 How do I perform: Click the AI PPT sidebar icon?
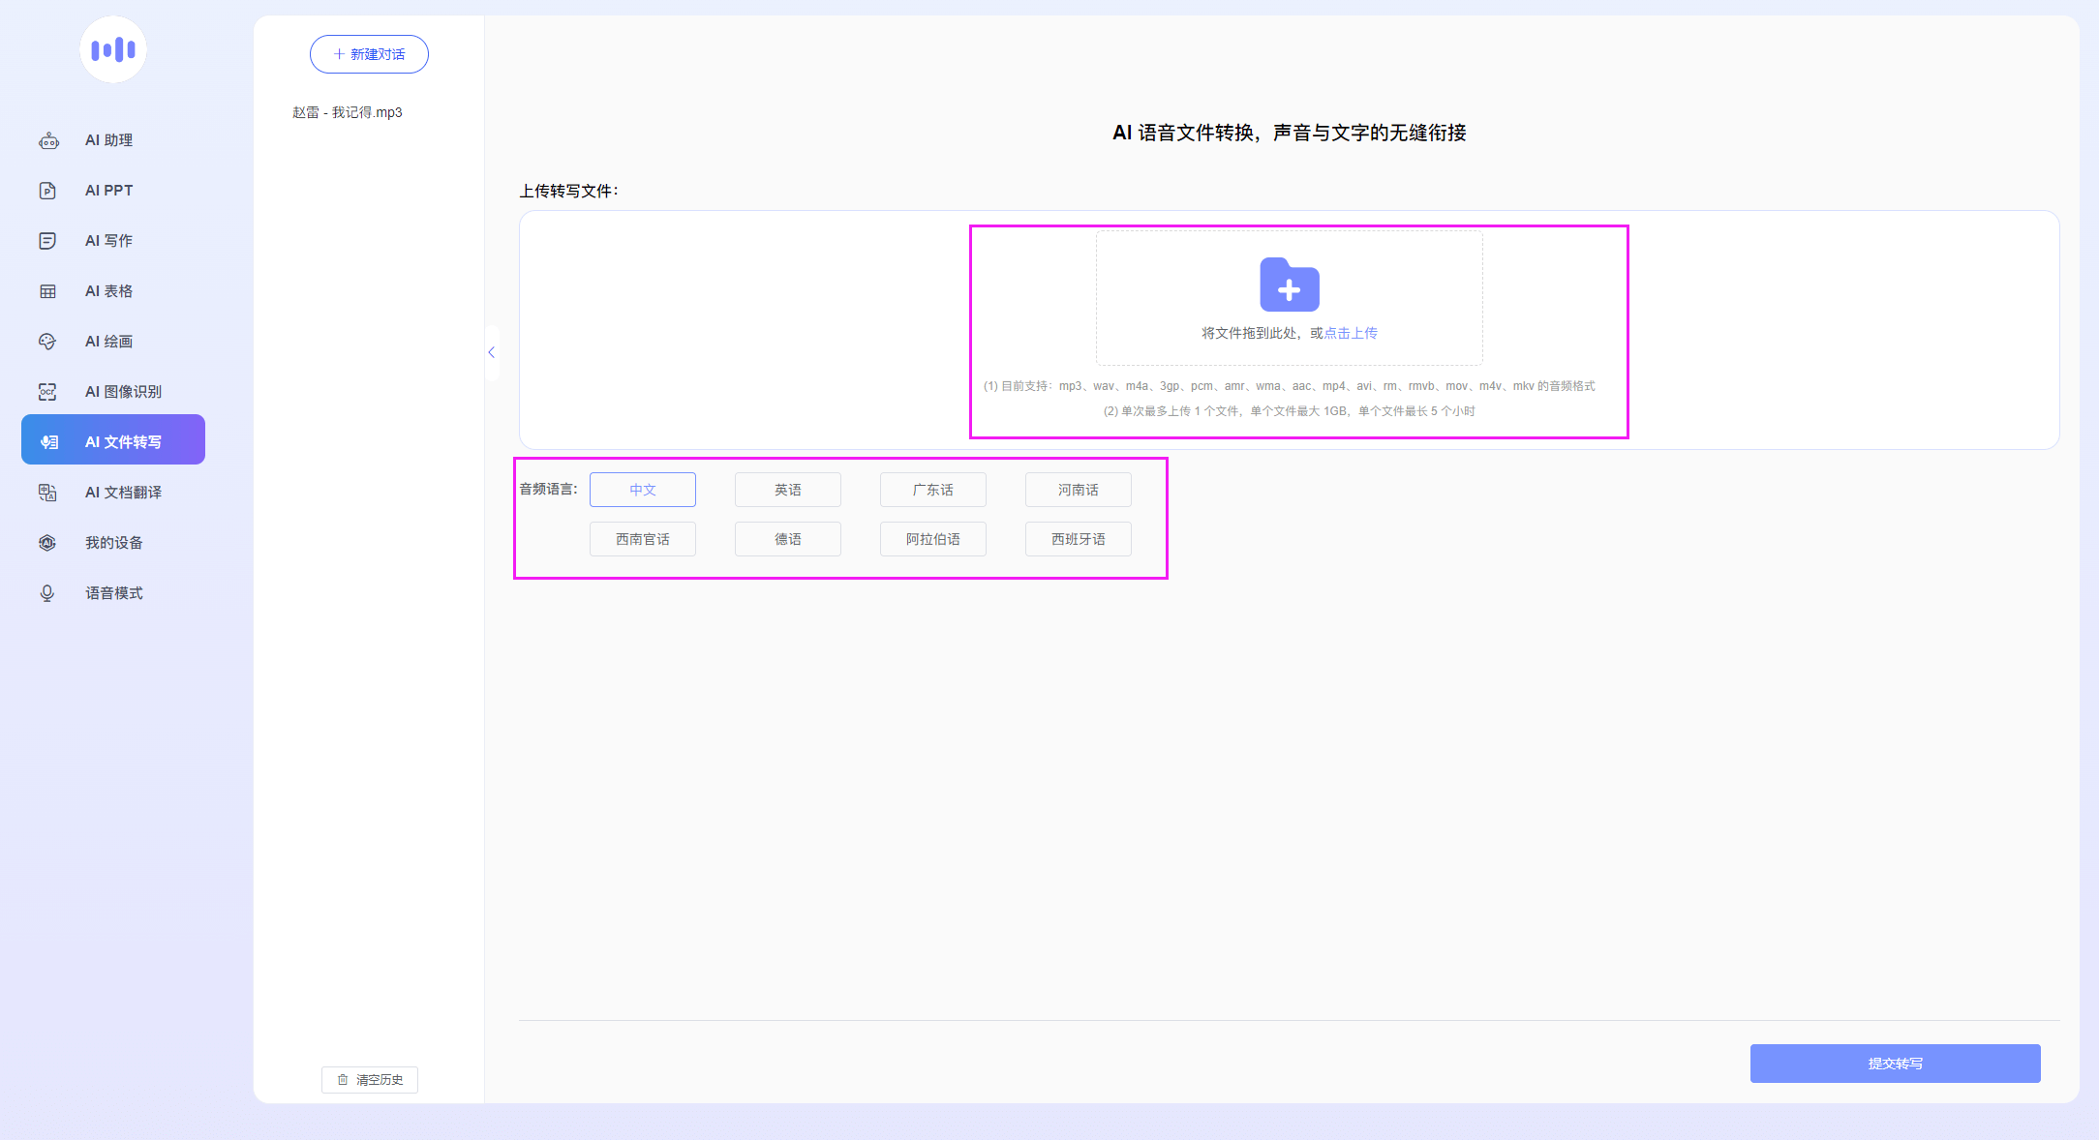(47, 191)
